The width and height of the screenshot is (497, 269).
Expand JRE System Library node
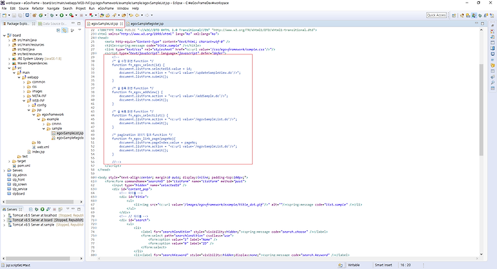click(x=9, y=59)
